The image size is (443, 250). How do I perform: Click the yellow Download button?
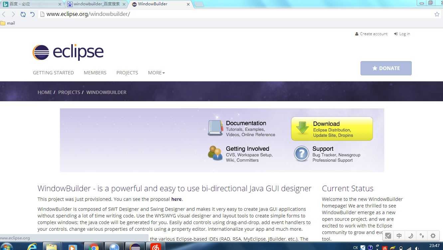tap(332, 129)
